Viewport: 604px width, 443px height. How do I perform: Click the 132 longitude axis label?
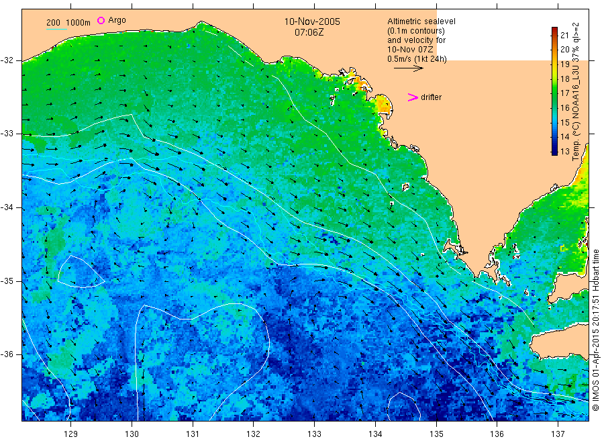coord(254,434)
